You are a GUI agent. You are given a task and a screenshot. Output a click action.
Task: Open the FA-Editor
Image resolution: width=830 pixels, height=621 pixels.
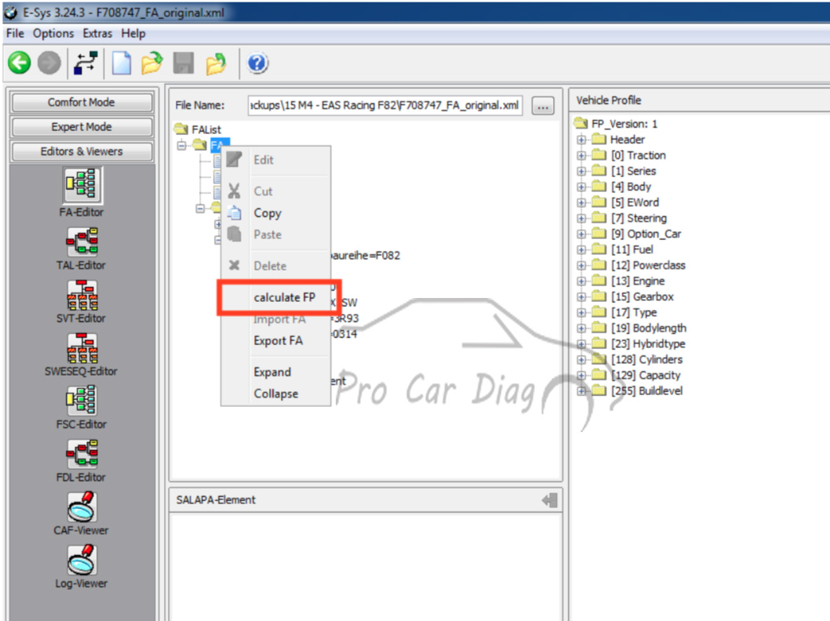(82, 193)
